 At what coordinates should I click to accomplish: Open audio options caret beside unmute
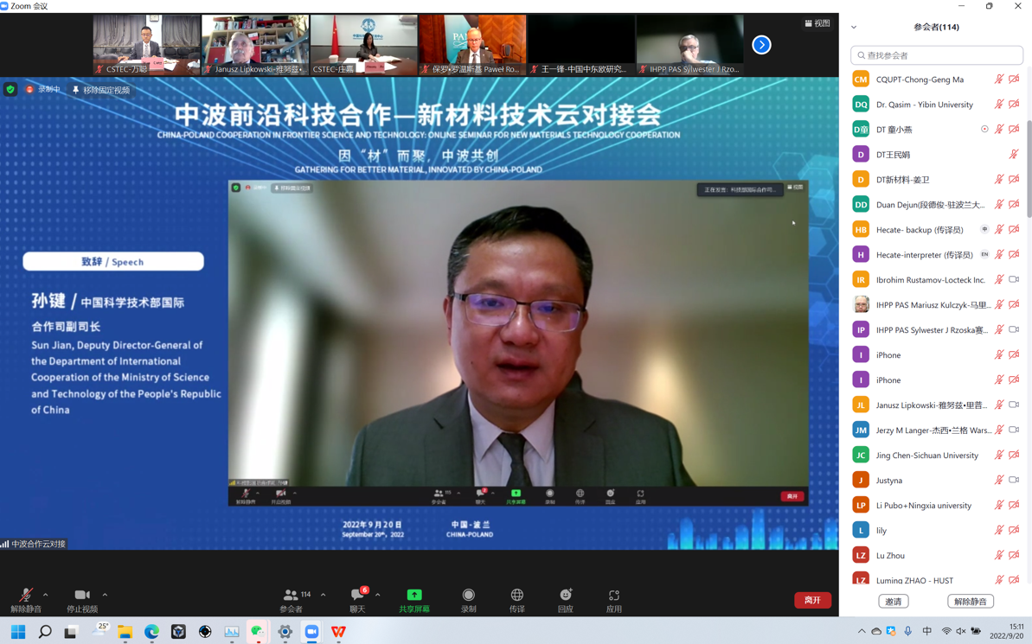click(45, 595)
